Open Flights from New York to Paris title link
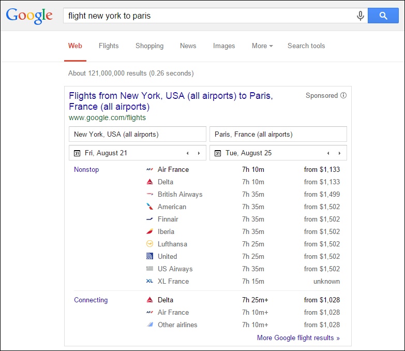This screenshot has width=405, height=351. (171, 101)
